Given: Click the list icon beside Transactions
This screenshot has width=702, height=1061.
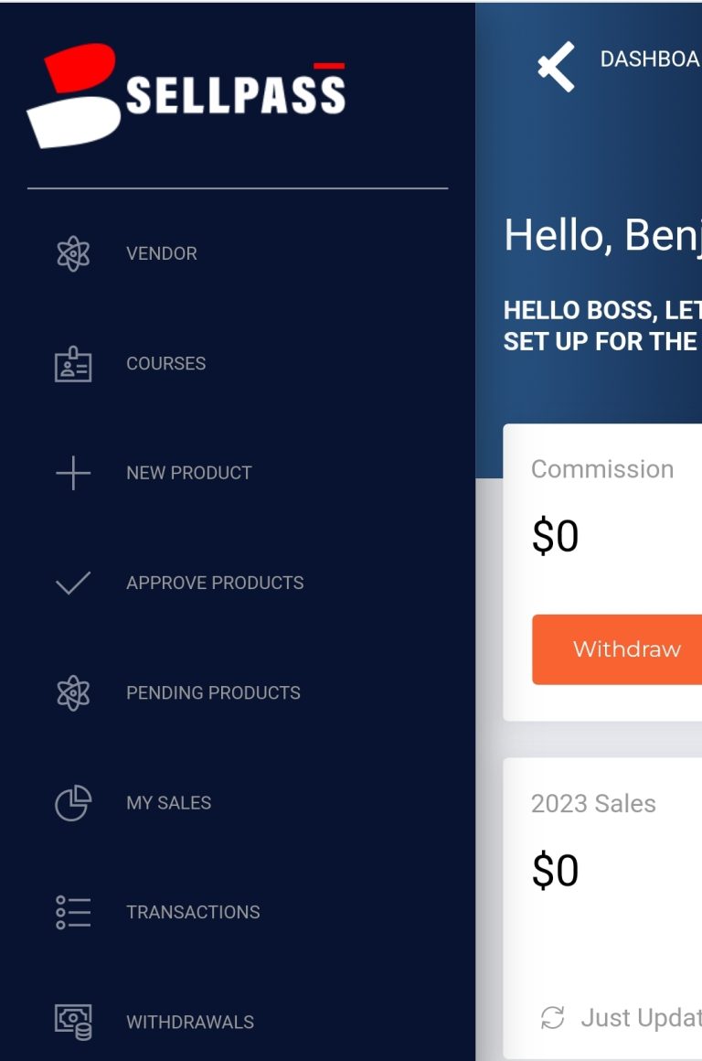Looking at the screenshot, I should pos(73,912).
